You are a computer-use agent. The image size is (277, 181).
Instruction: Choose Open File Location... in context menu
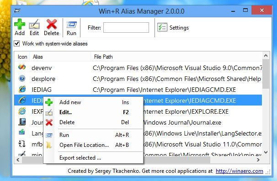93,145
